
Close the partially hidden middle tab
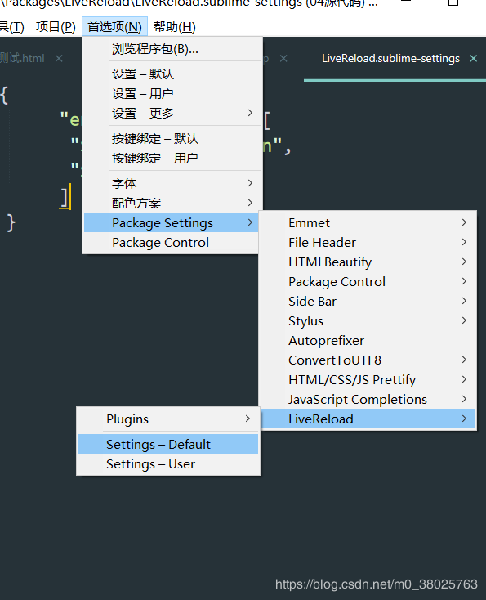pos(283,58)
